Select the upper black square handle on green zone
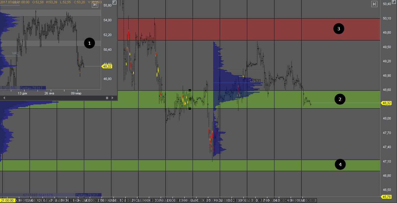The width and height of the screenshot is (397, 203). [x=190, y=90]
